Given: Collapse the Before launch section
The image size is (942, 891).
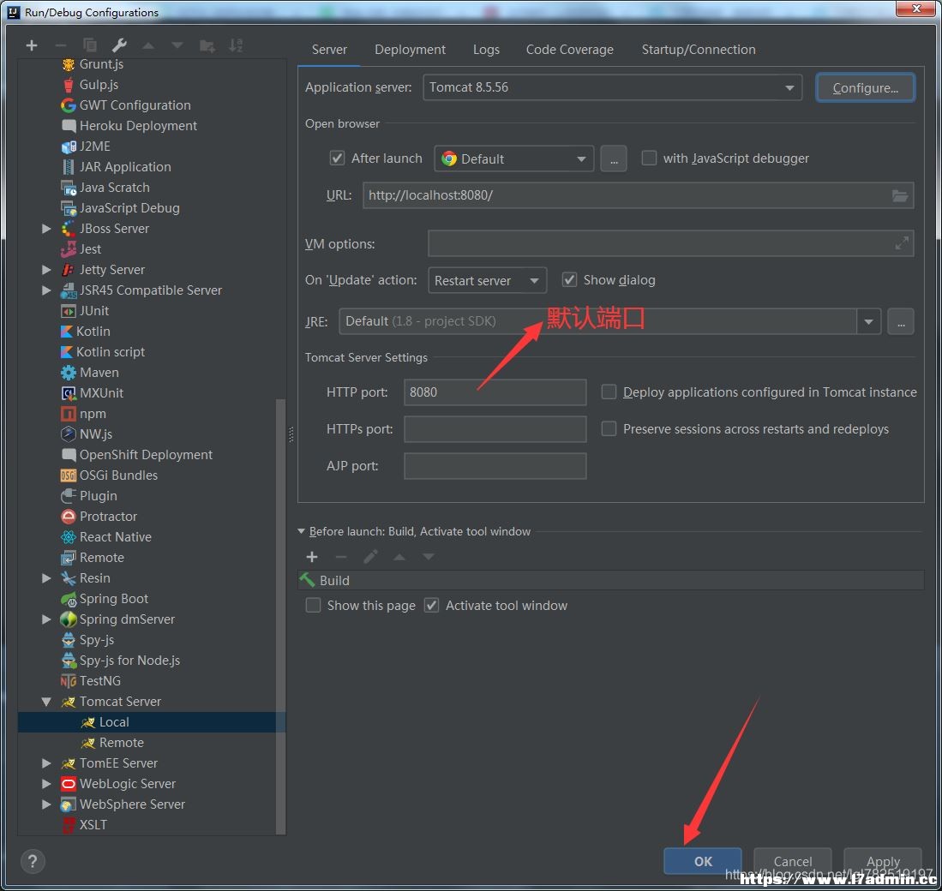Looking at the screenshot, I should [x=302, y=531].
